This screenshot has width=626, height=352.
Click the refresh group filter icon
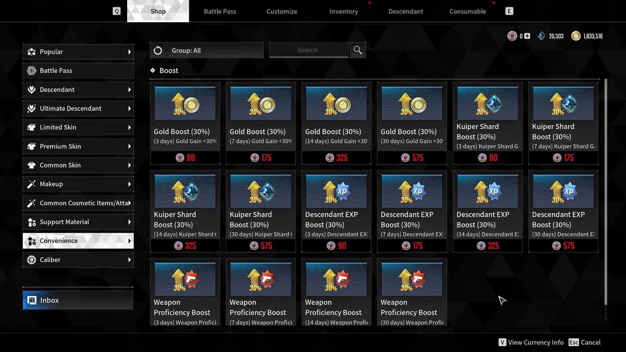[x=158, y=50]
